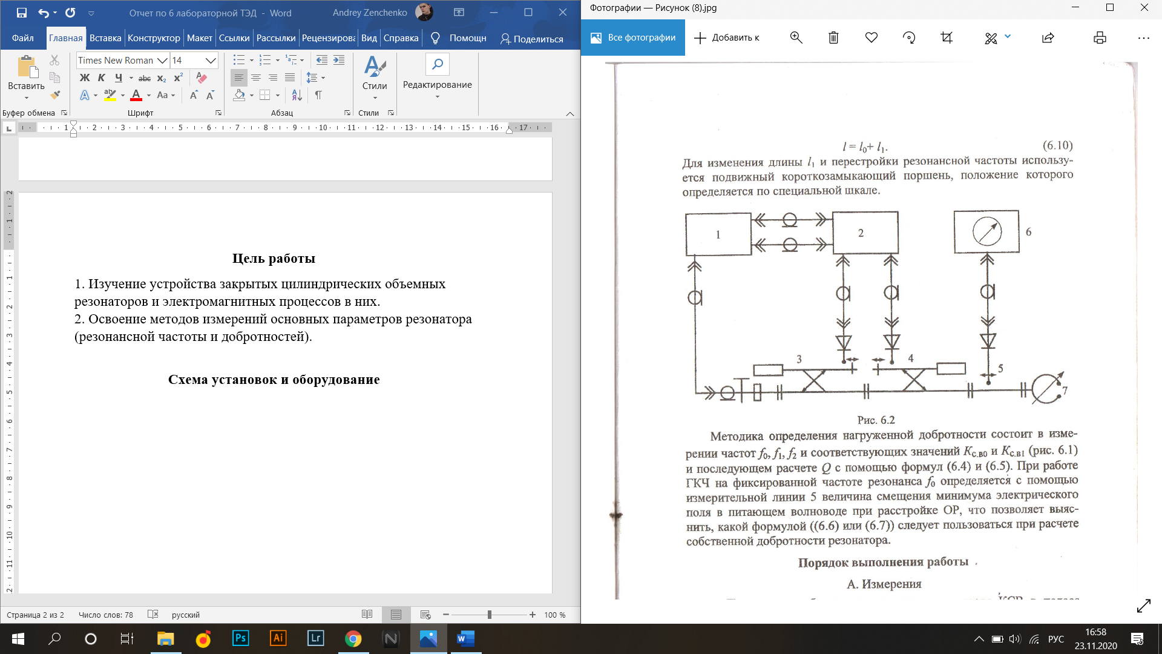The width and height of the screenshot is (1162, 654).
Task: Delete the photo in Photos
Action: pos(833,38)
